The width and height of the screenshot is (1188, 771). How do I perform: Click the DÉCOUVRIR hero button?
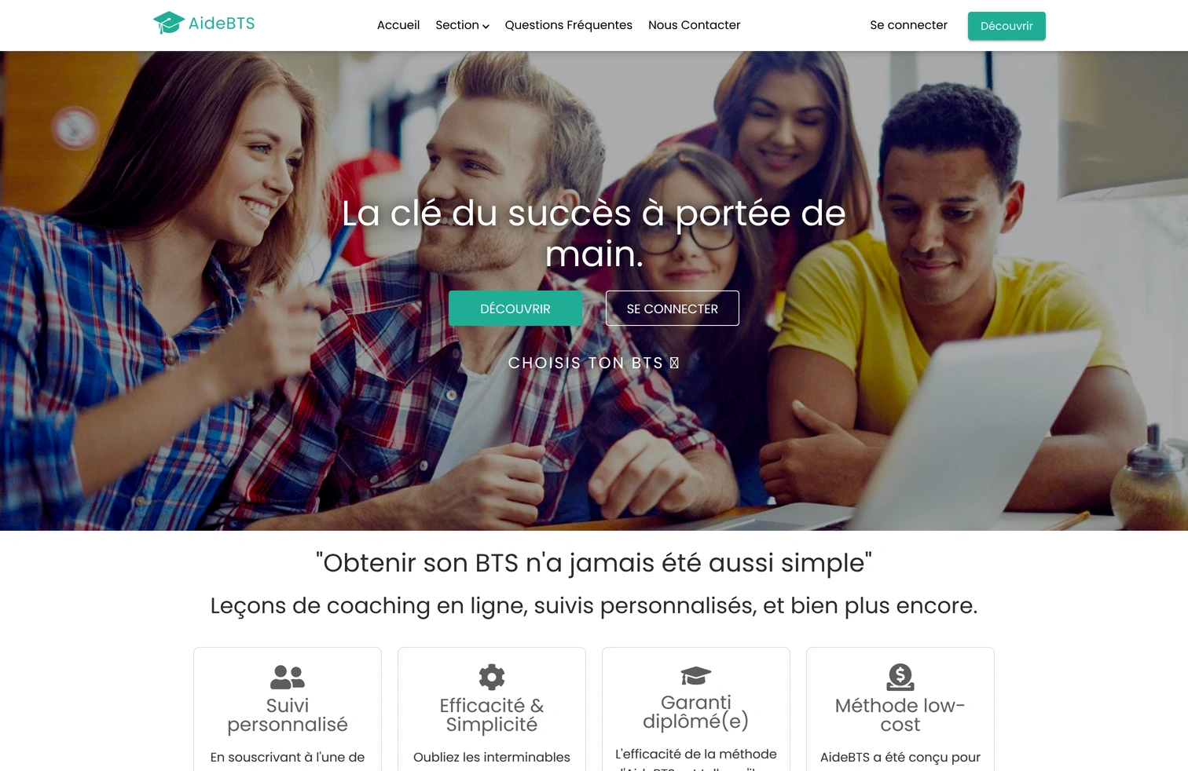(x=515, y=309)
